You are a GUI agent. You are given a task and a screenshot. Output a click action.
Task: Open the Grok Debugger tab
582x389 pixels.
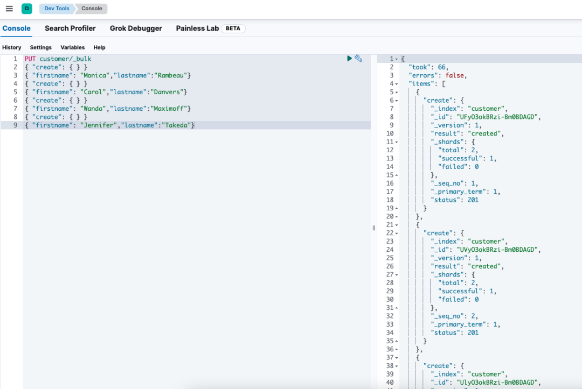tap(136, 28)
